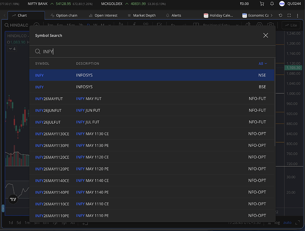Viewport: 305px width, 231px height.
Task: Click the HINDALCO symbol search button
Action: [x=17, y=25]
